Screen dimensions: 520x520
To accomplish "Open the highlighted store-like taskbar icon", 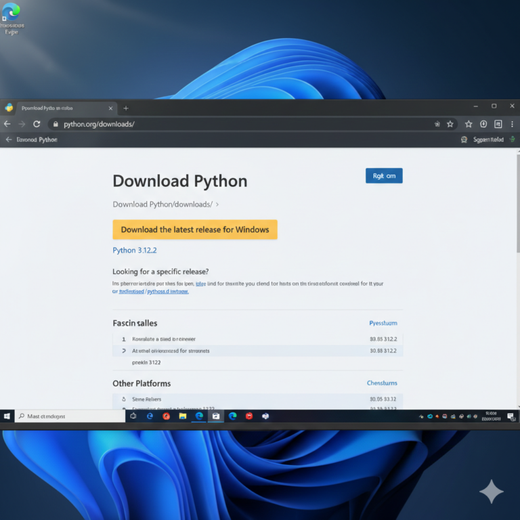I will click(216, 416).
